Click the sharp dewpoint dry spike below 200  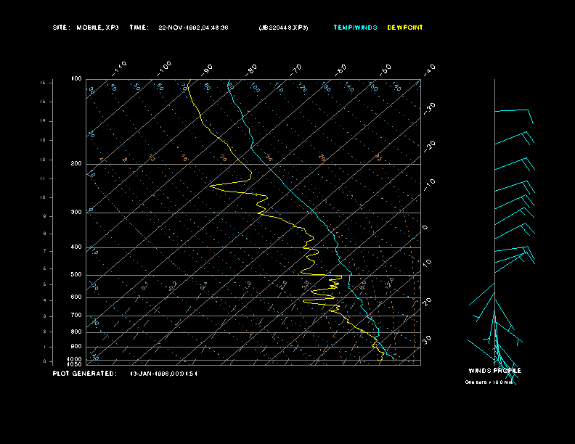pos(212,186)
